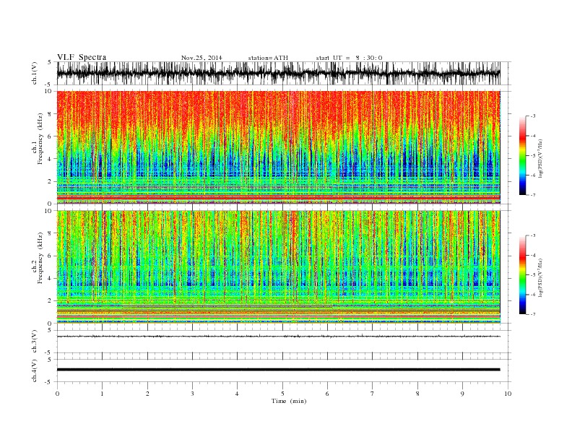The width and height of the screenshot is (572, 442).
Task: Click the ch.3 voltage waveform trace
Action: click(278, 337)
